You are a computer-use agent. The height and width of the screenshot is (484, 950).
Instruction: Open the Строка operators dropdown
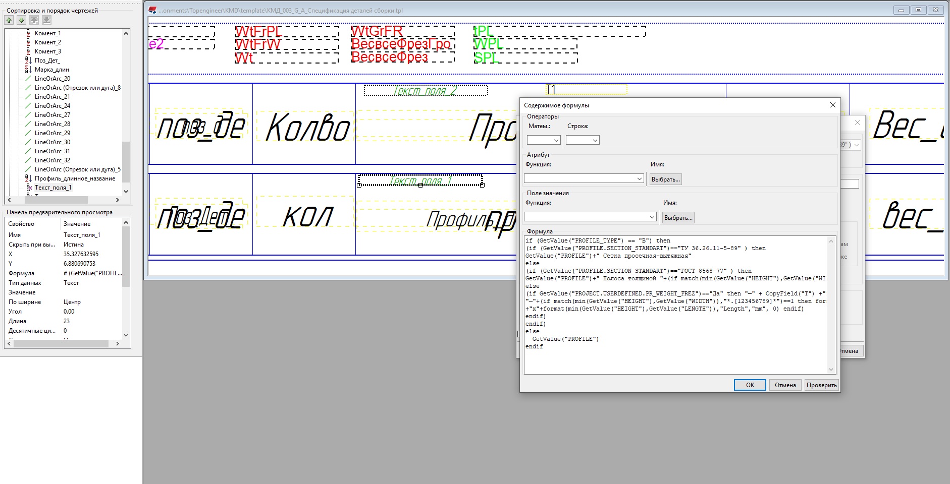583,140
